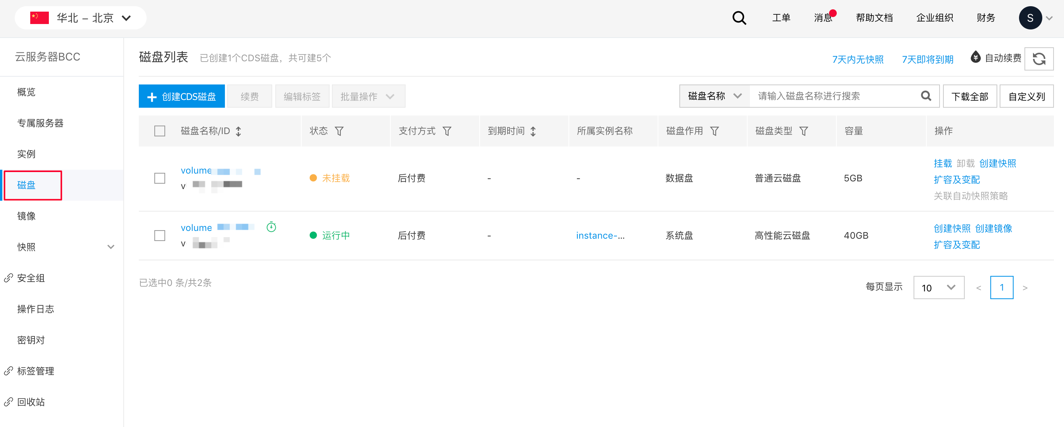
Task: Open 概览 in the sidebar
Action: click(x=26, y=92)
